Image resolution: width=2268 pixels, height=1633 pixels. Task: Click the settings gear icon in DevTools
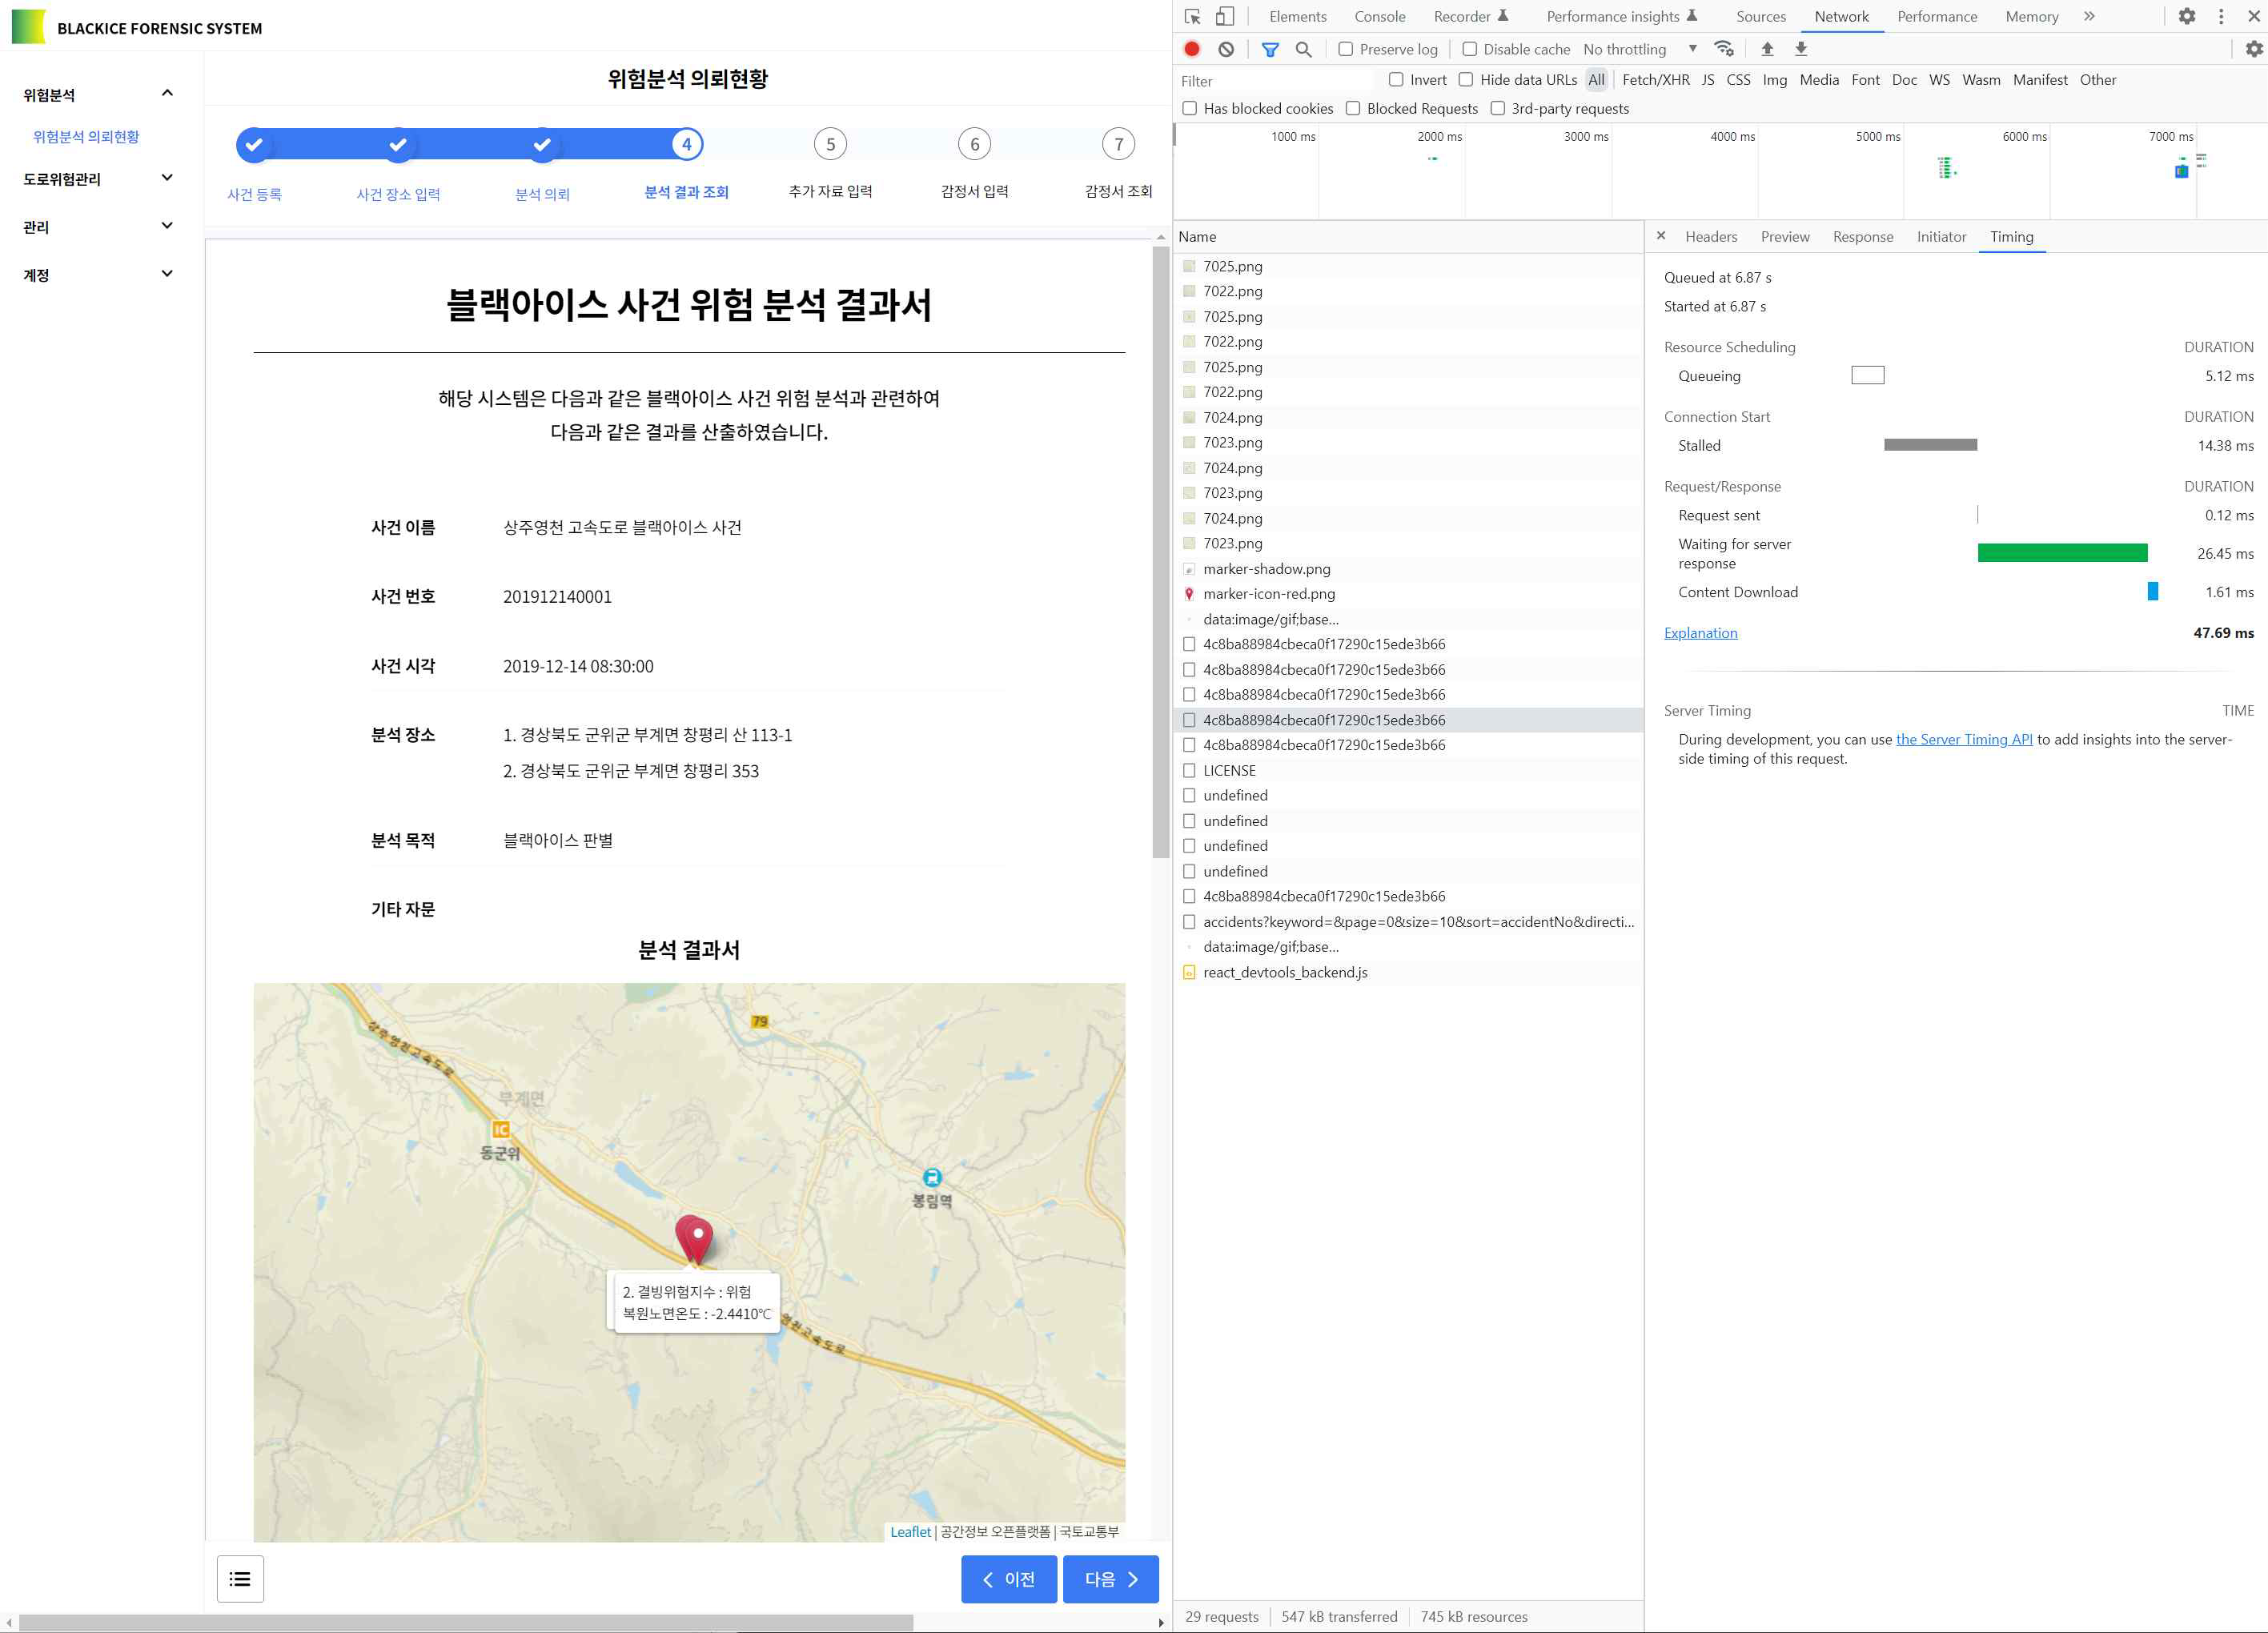click(2187, 16)
